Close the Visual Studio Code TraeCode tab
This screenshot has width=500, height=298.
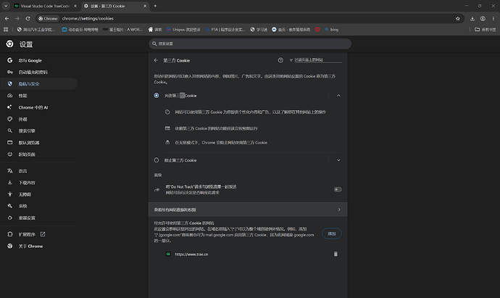75,6
